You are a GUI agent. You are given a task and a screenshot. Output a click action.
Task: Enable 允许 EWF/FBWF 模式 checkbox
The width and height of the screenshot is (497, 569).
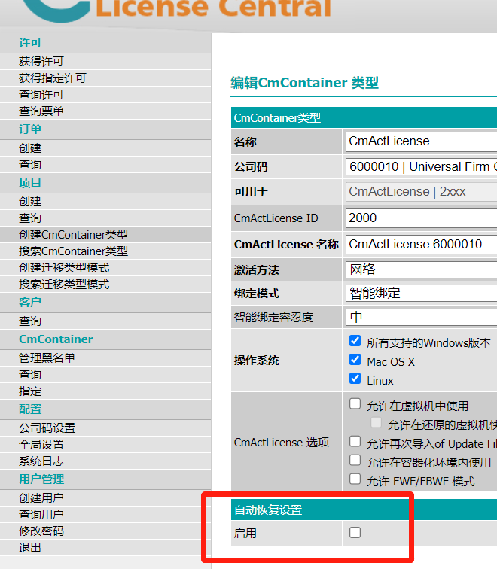coord(355,479)
